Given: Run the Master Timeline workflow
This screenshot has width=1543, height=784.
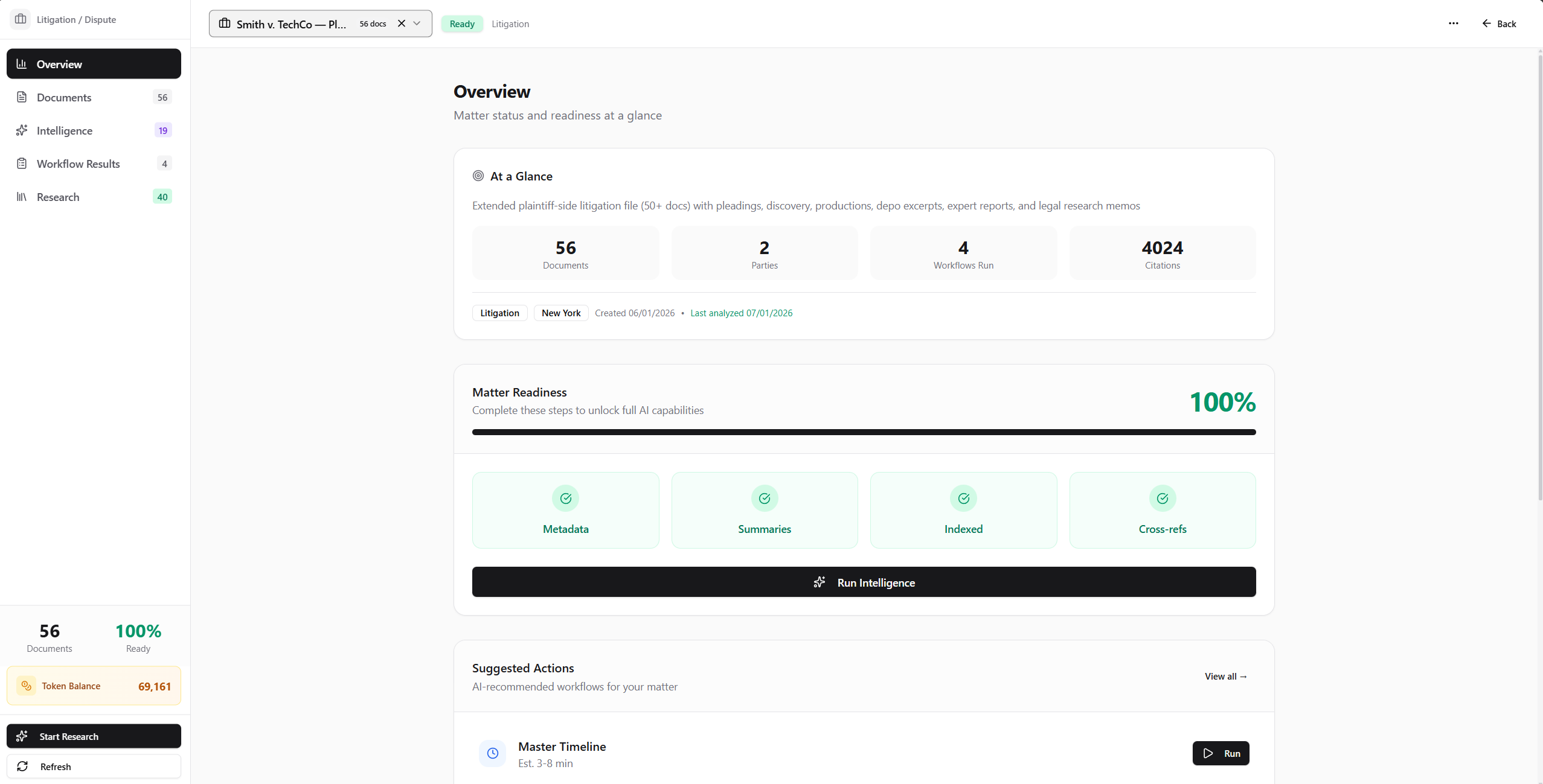Looking at the screenshot, I should [1220, 753].
